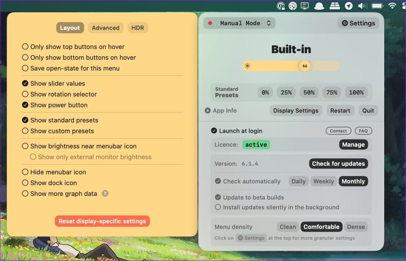This screenshot has height=261, width=406.
Task: Open the battery status icon
Action: coord(377,6)
